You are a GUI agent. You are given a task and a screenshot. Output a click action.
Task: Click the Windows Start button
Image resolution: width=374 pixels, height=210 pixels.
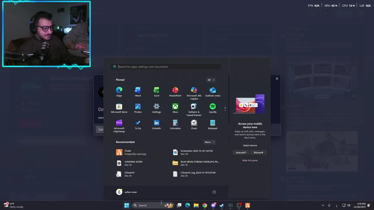point(127,205)
